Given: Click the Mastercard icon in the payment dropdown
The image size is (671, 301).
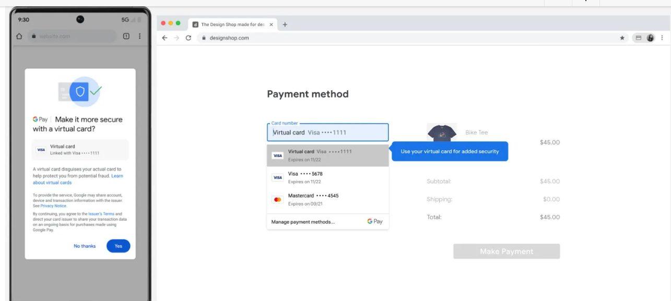Looking at the screenshot, I should (x=278, y=198).
